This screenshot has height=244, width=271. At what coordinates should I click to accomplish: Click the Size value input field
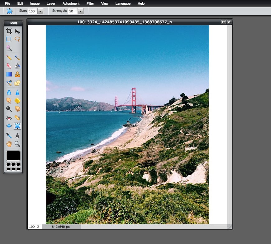(x=33, y=12)
